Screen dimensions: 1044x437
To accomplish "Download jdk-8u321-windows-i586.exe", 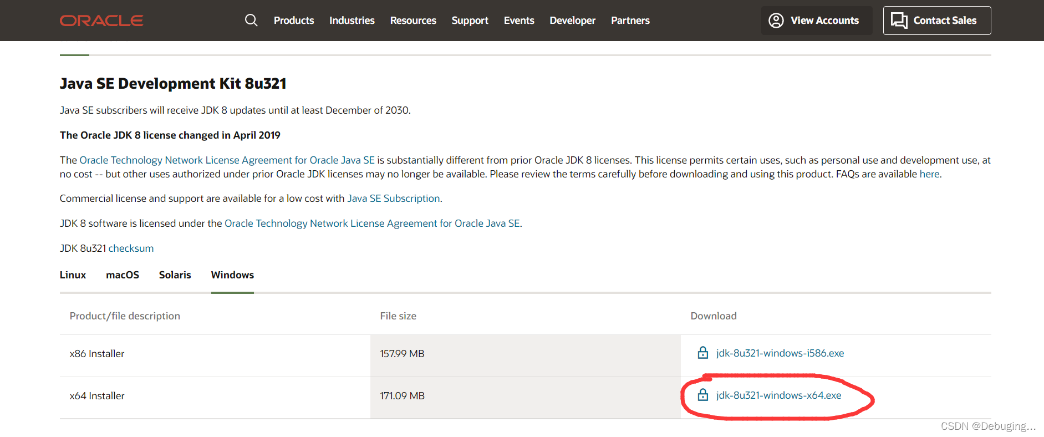I will (780, 353).
